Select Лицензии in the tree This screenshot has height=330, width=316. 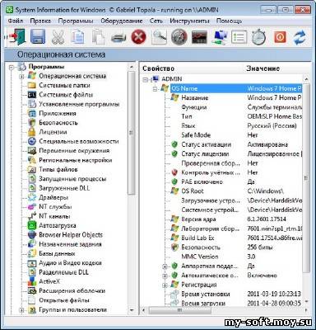click(53, 132)
